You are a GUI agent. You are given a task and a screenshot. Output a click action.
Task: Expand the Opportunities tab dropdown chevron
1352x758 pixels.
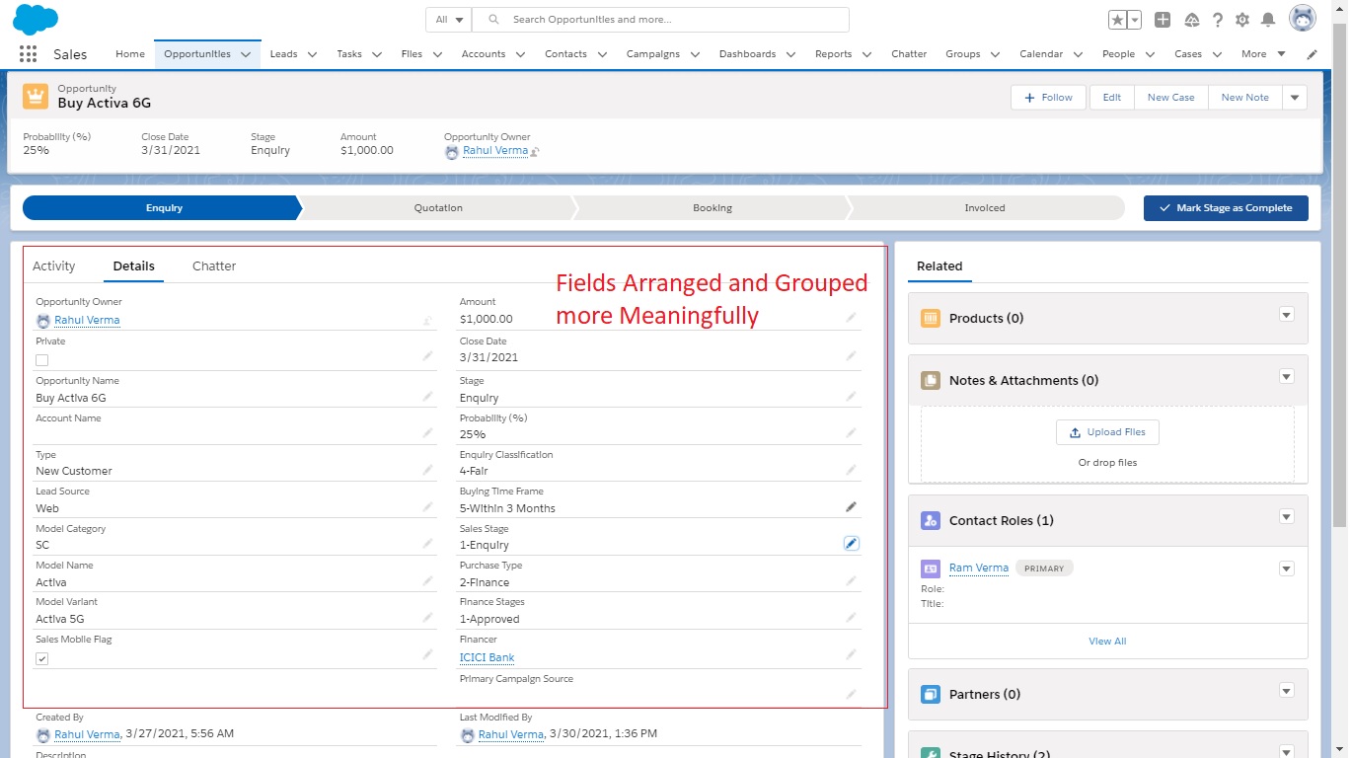coord(246,54)
